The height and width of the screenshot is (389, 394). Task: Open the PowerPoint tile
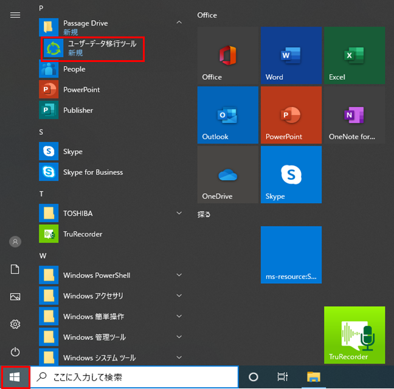[x=291, y=115]
